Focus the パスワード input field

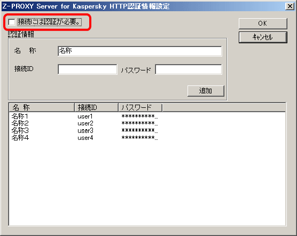point(189,69)
